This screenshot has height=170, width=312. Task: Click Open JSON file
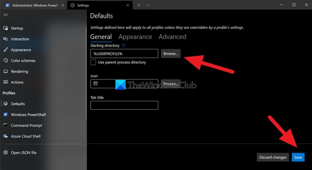tap(20, 153)
